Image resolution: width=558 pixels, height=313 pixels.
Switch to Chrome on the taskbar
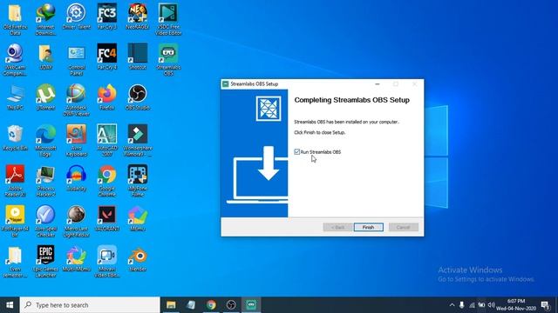tap(211, 305)
